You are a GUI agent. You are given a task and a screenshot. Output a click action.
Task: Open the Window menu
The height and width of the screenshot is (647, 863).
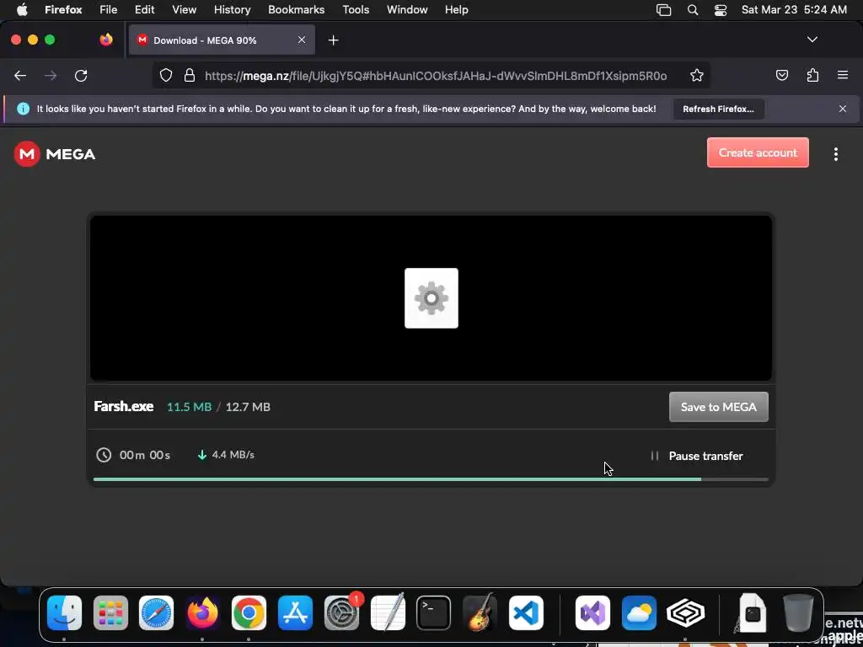coord(407,9)
